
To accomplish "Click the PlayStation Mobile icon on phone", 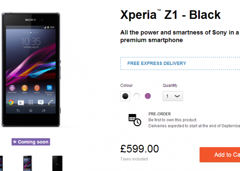I will [x=49, y=88].
